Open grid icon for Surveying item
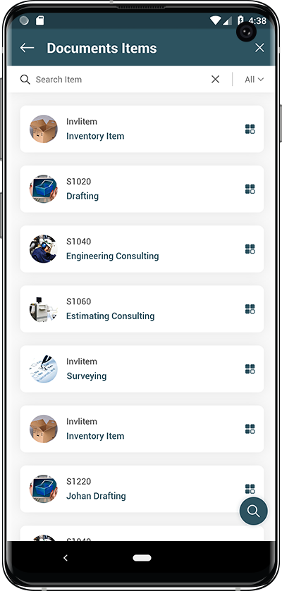 click(x=250, y=369)
